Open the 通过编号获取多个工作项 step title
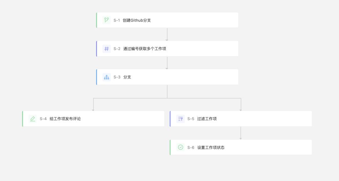Viewport: 339px width, 181px height. (144, 49)
